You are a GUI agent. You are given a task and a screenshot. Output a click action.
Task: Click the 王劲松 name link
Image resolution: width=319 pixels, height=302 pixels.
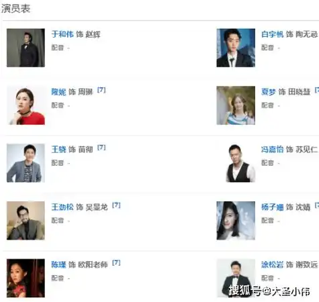point(62,207)
